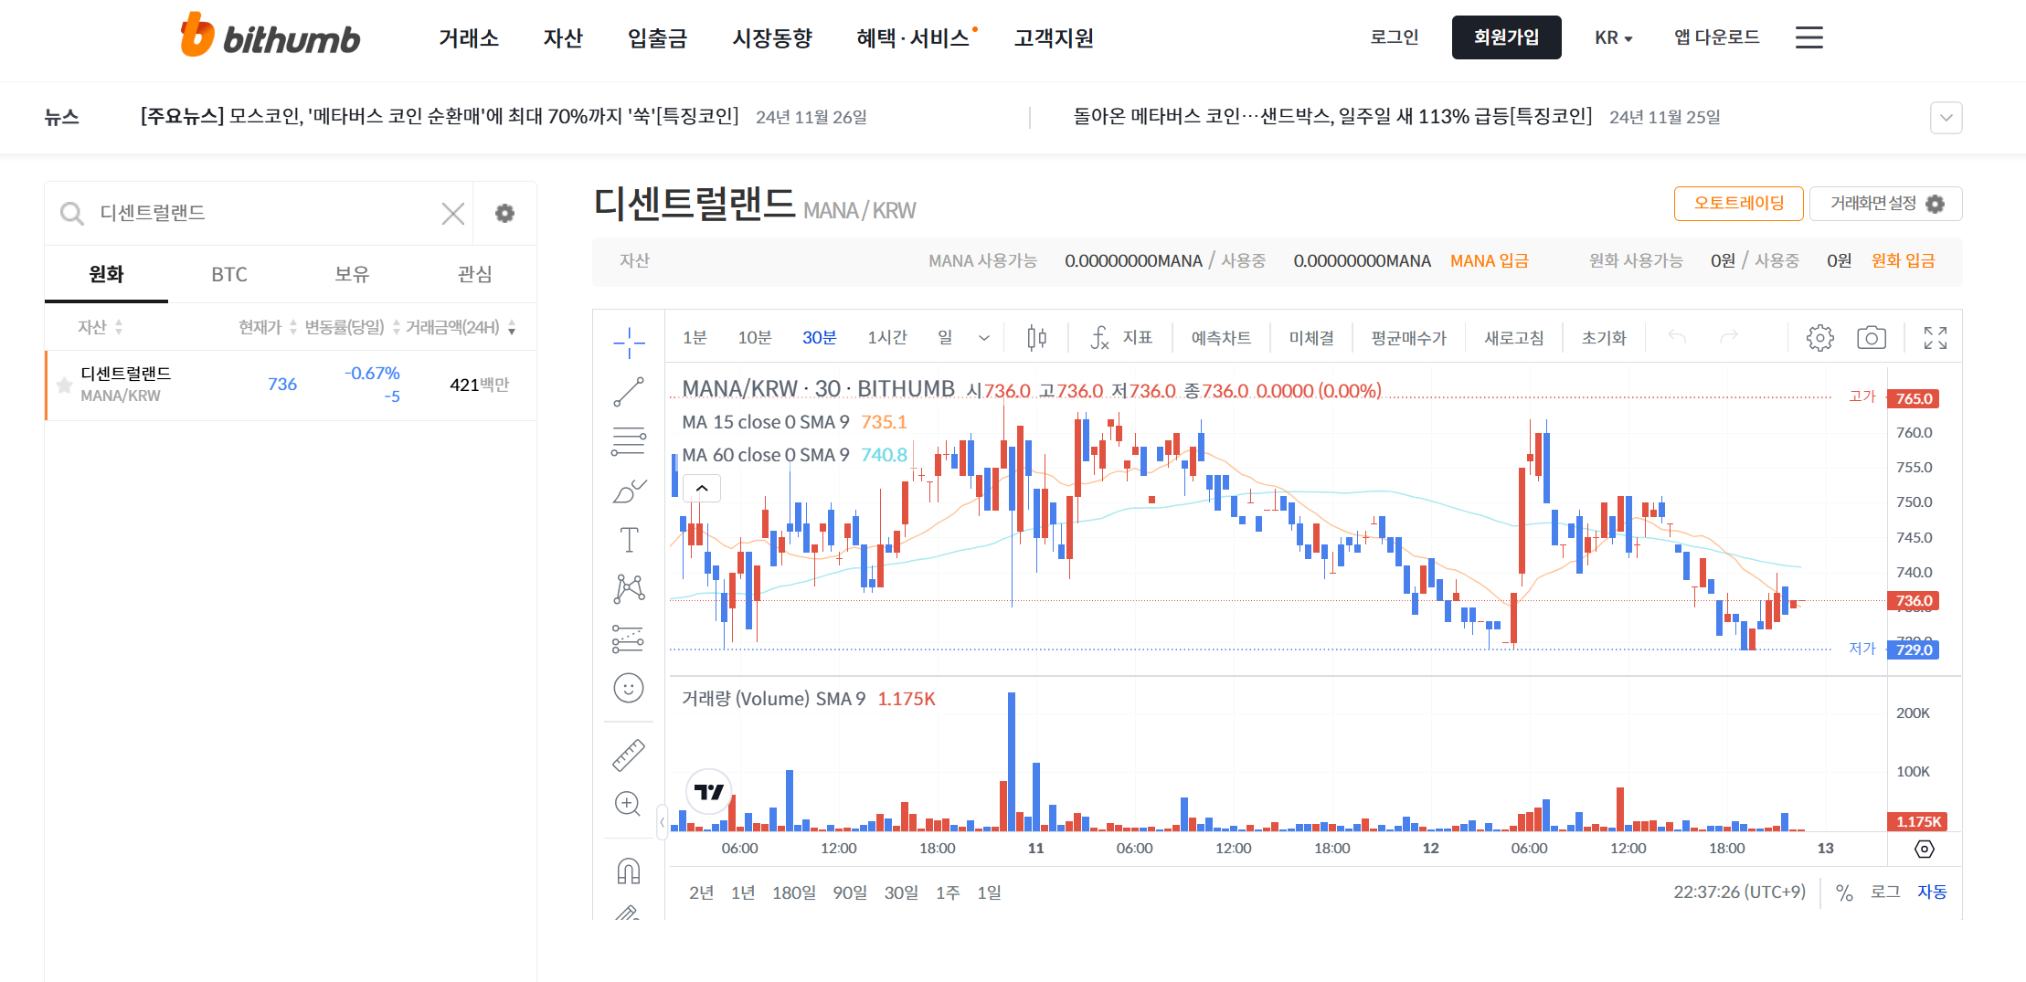Click the 오토트레이딩 button

click(x=1738, y=203)
